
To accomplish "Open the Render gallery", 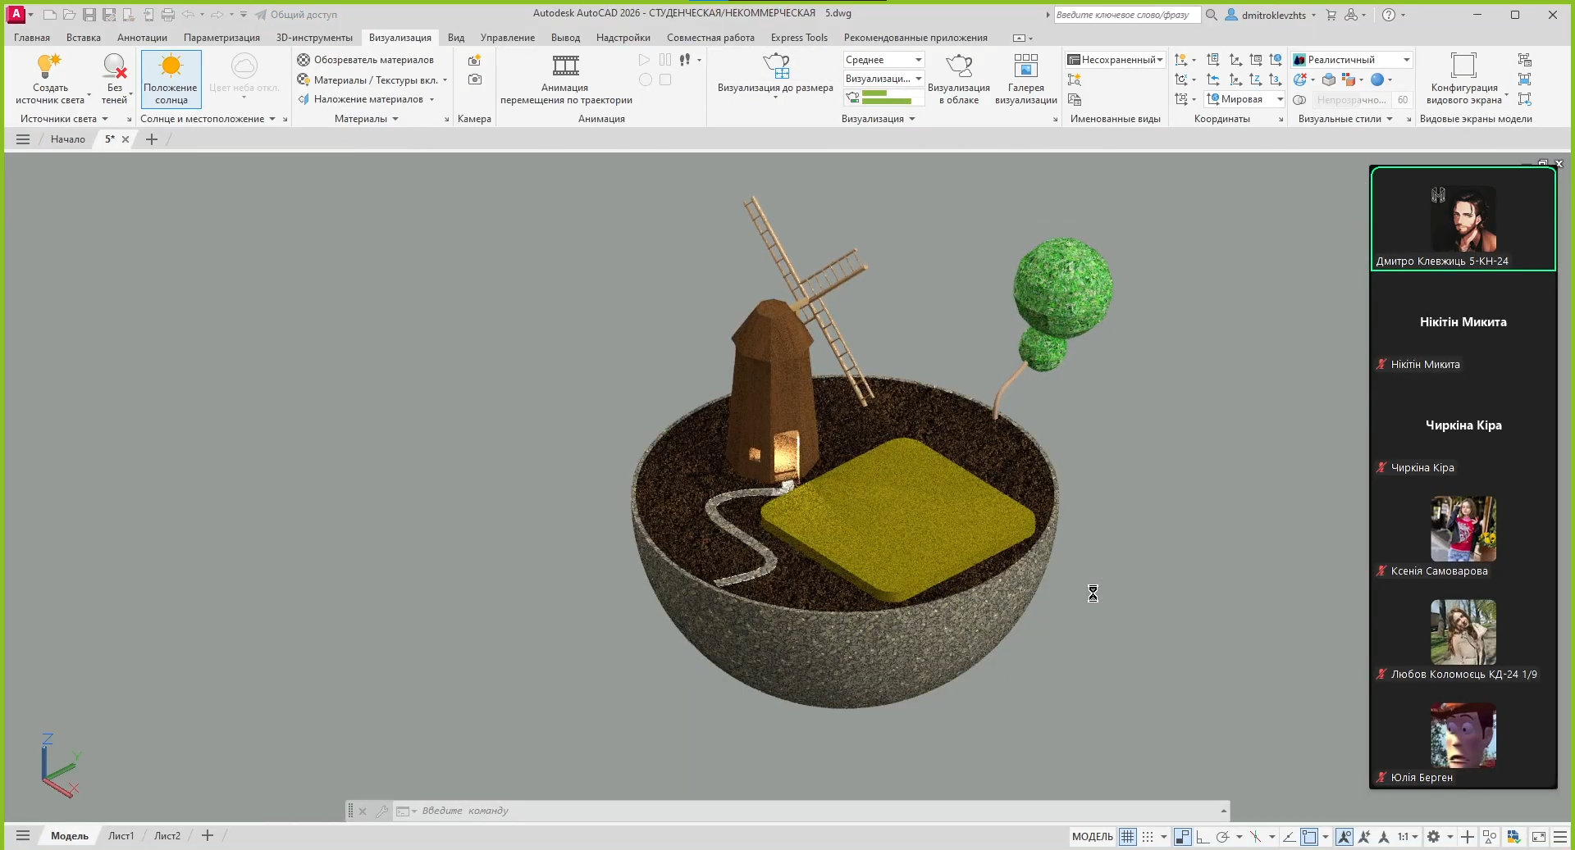I will pyautogui.click(x=1025, y=66).
